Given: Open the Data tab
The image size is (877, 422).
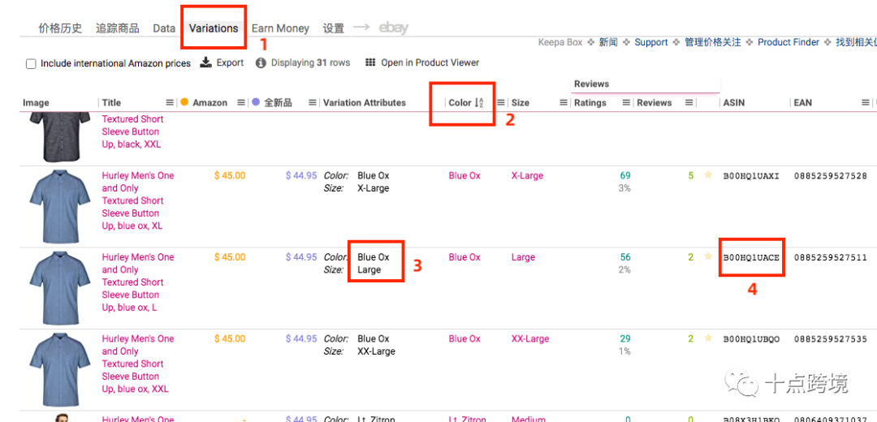Looking at the screenshot, I should (164, 28).
